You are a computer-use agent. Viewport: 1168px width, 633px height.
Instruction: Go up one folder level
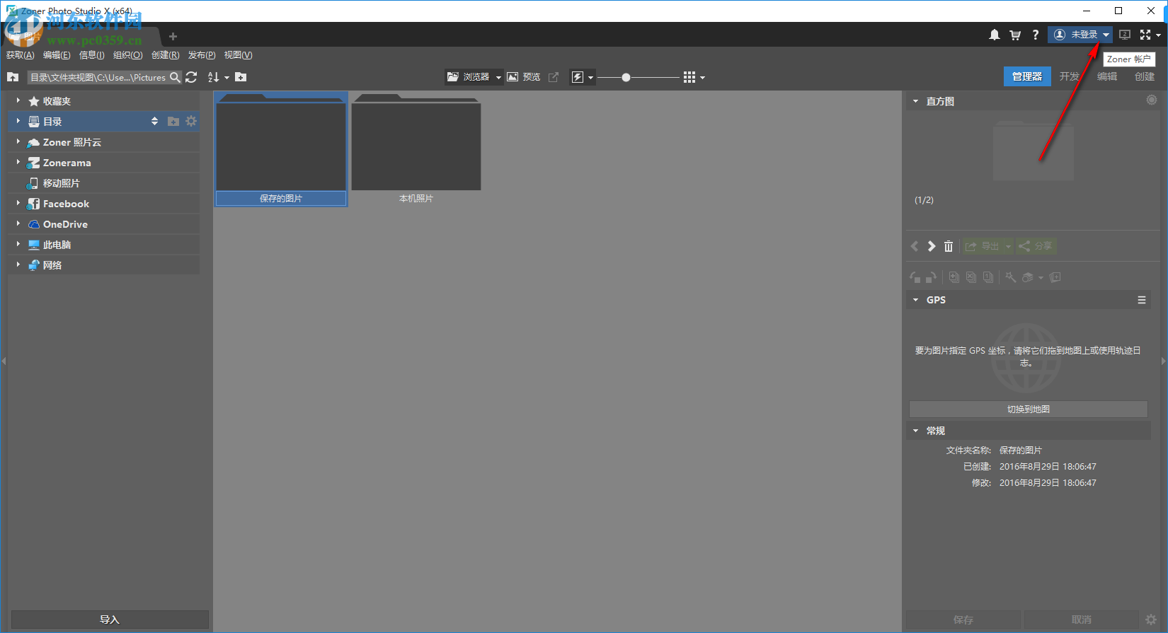(x=13, y=77)
